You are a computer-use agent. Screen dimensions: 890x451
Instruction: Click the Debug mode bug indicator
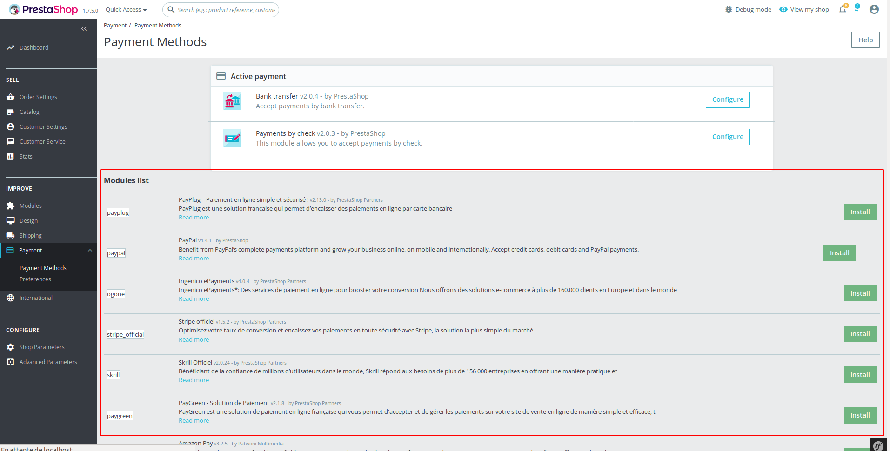[748, 9]
